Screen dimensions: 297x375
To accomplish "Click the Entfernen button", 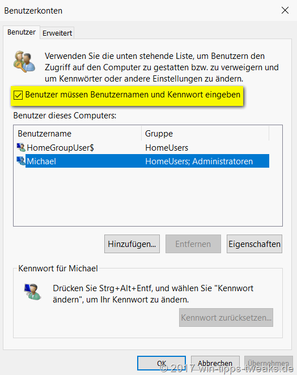I will tap(193, 244).
